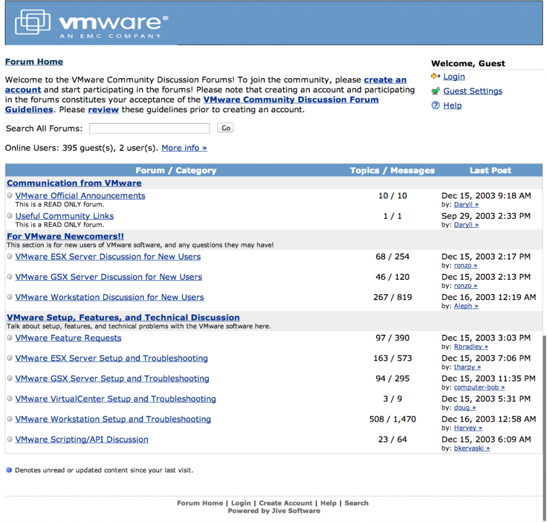Open VMware VirtualCenter Setup and Troubleshooting
Image resolution: width=547 pixels, height=522 pixels.
(x=115, y=398)
